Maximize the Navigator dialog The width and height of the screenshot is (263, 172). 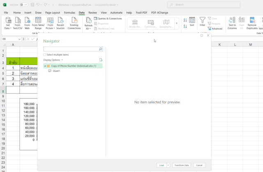click(x=202, y=35)
